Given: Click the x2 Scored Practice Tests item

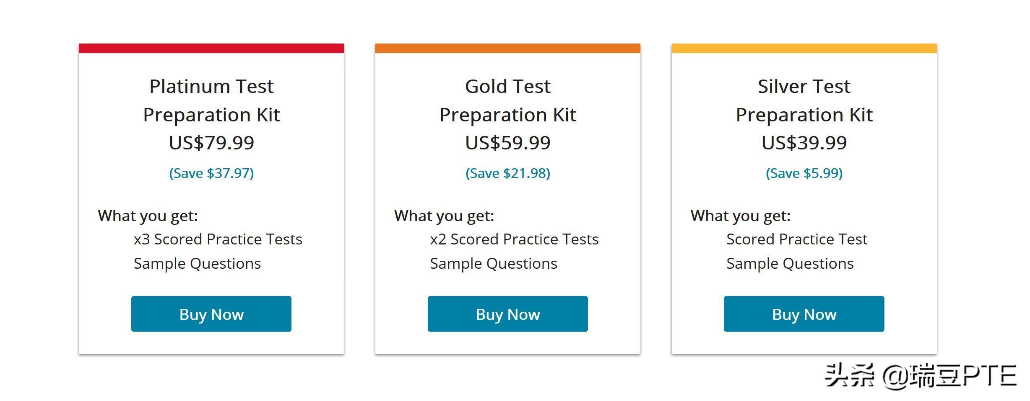Looking at the screenshot, I should tap(514, 239).
